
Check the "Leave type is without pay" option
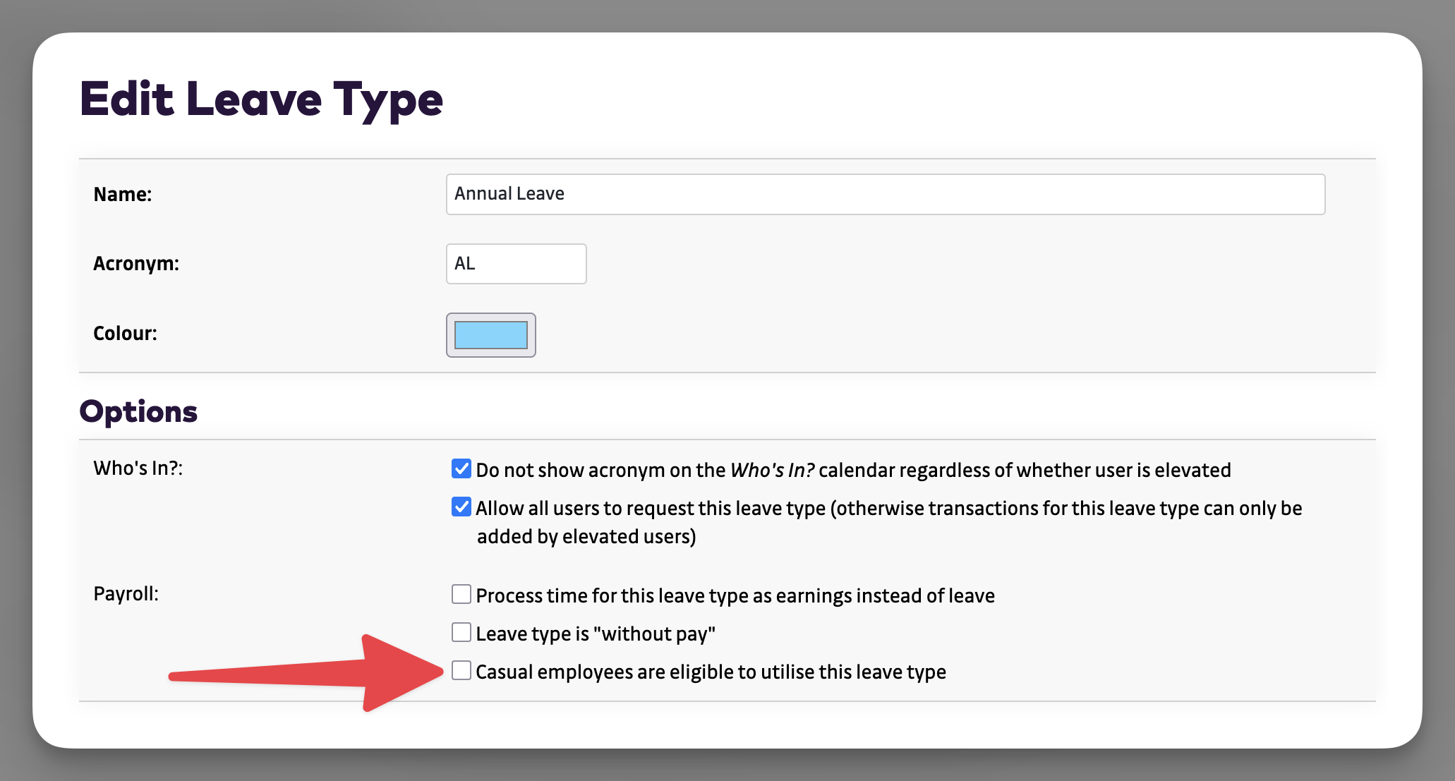461,631
